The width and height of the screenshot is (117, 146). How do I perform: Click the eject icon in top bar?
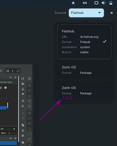pos(73,3)
